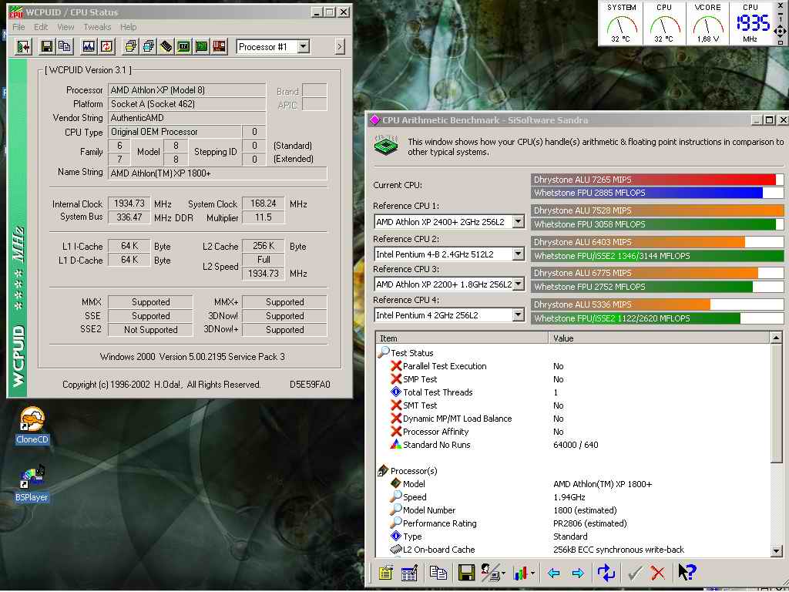The width and height of the screenshot is (789, 592).
Task: Click the blue refresh arrows in Sandra toolbar
Action: [606, 573]
